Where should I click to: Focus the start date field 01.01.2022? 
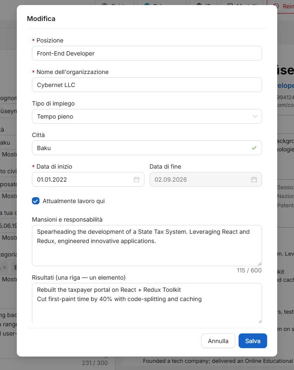pyautogui.click(x=88, y=180)
